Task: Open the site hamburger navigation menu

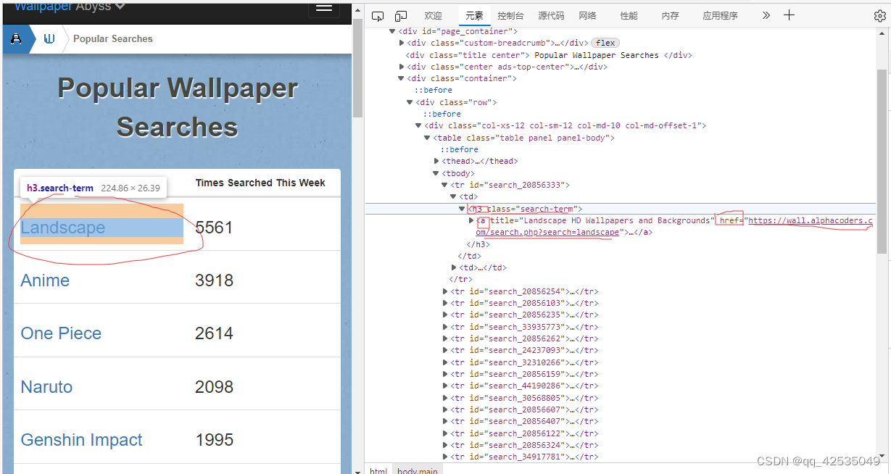Action: 323,8
